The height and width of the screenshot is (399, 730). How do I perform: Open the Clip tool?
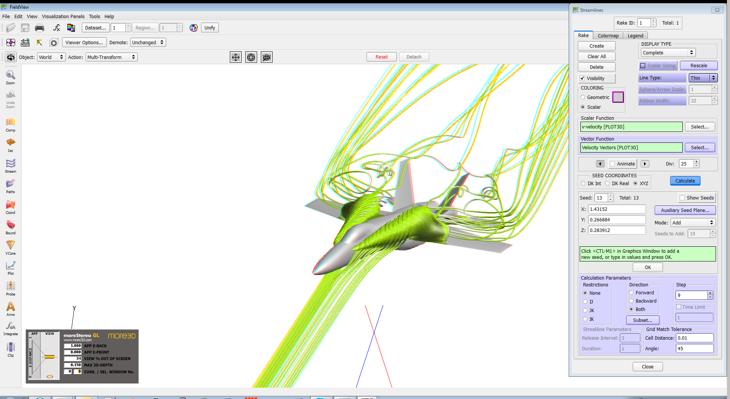click(11, 350)
